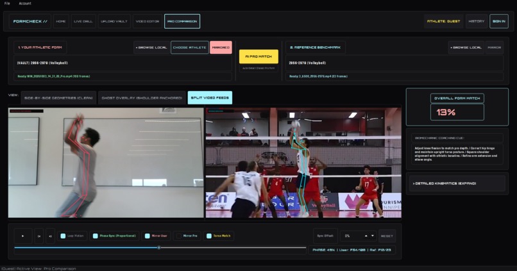This screenshot has height=271, width=517.
Task: Click the FORMCHECK // logo
Action: pyautogui.click(x=30, y=21)
